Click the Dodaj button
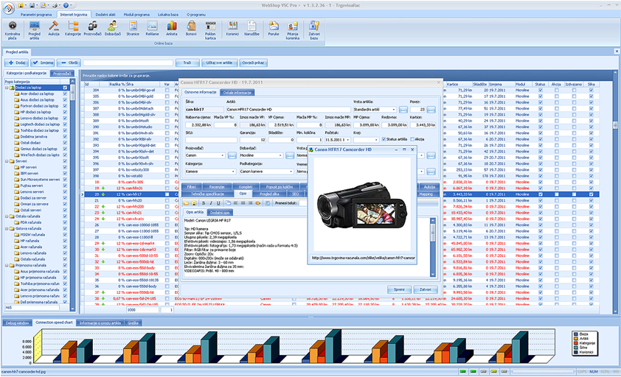 17,63
